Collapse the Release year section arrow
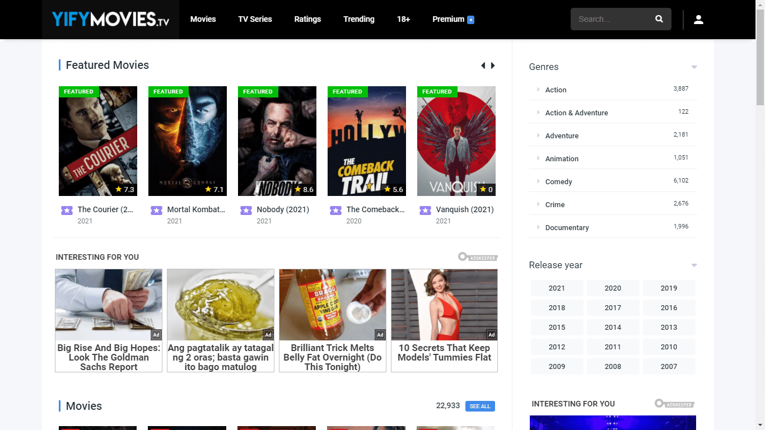Image resolution: width=765 pixels, height=430 pixels. pyautogui.click(x=694, y=265)
